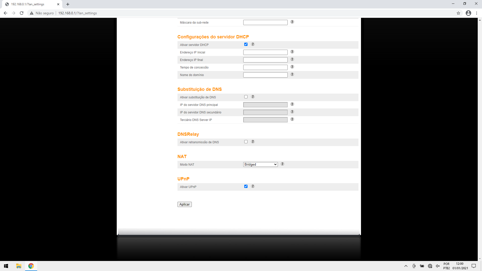
Task: Go forward in browser history
Action: [x=14, y=13]
